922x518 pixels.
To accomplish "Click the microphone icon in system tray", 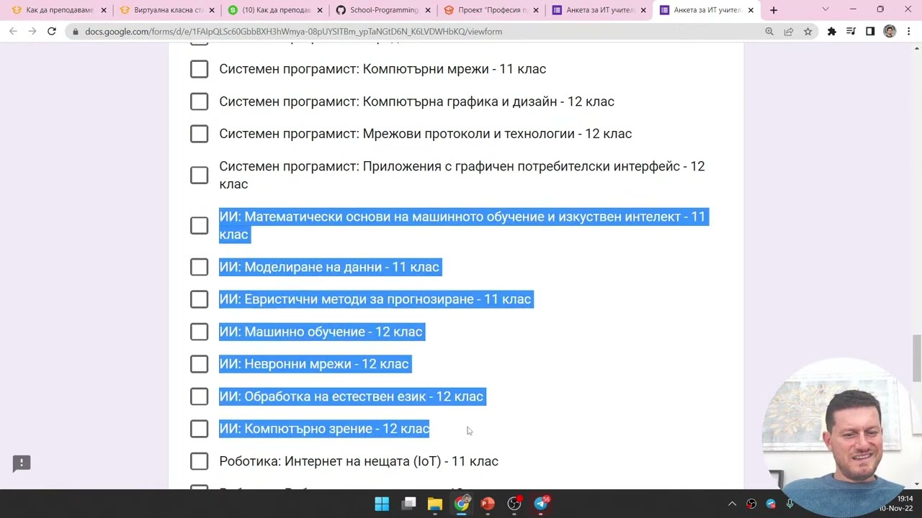I will click(790, 504).
